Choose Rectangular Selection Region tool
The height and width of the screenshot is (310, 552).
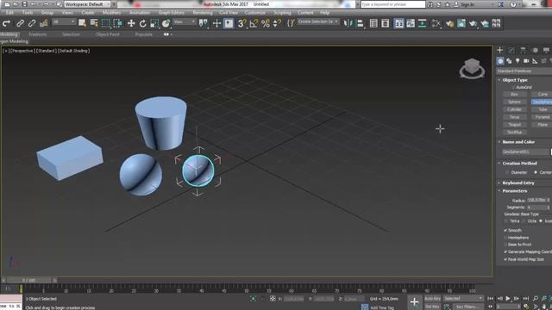point(105,23)
